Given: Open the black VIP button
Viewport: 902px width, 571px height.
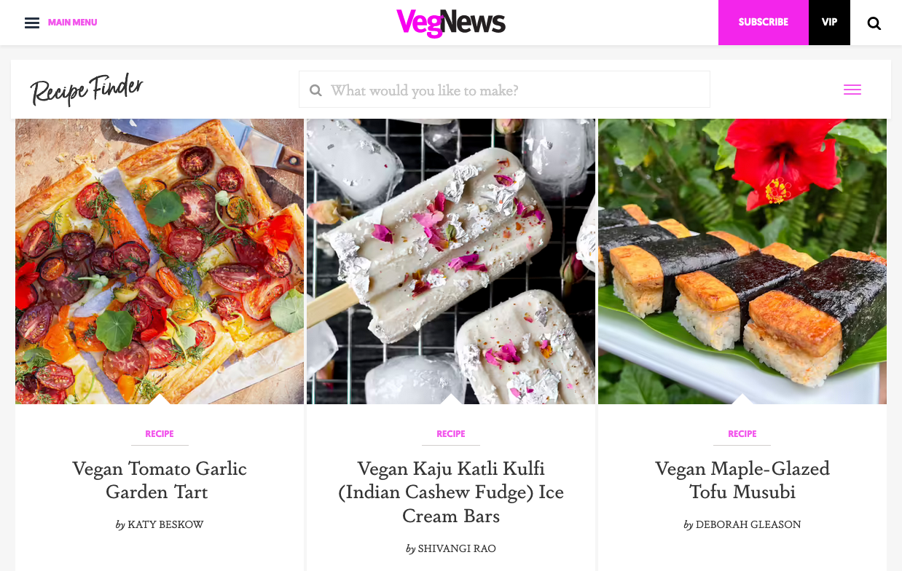Looking at the screenshot, I should [x=829, y=23].
